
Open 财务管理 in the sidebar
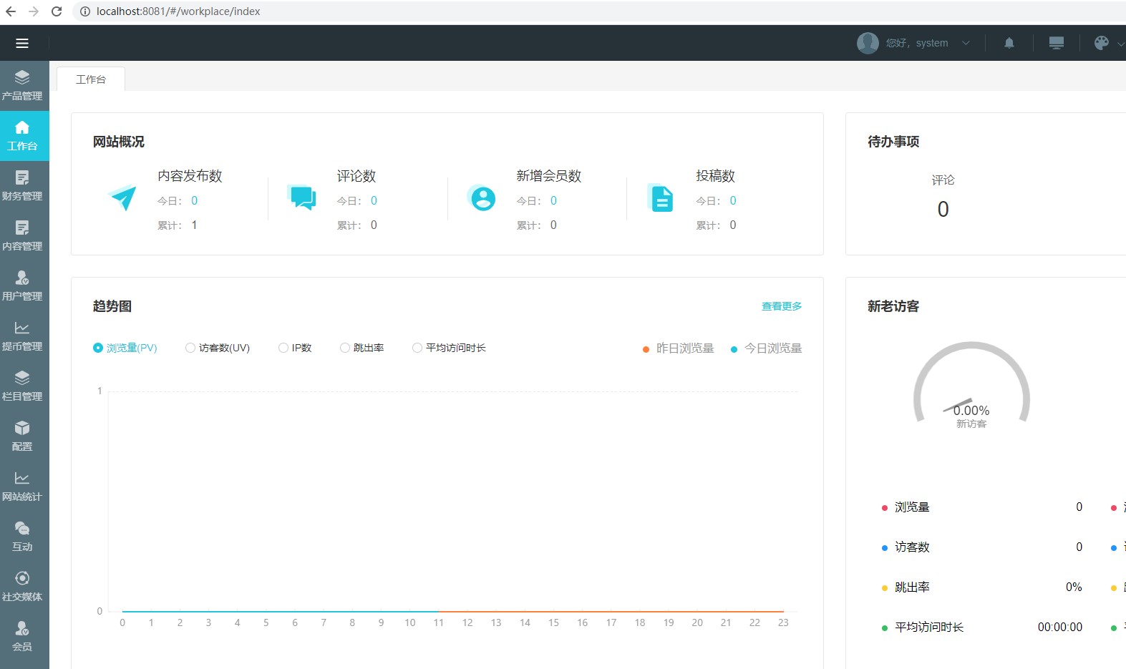(23, 186)
